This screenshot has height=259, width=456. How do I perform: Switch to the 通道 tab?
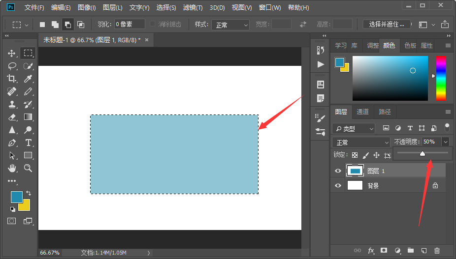(x=362, y=112)
